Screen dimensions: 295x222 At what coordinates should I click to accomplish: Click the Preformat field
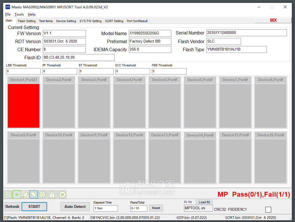150,41
